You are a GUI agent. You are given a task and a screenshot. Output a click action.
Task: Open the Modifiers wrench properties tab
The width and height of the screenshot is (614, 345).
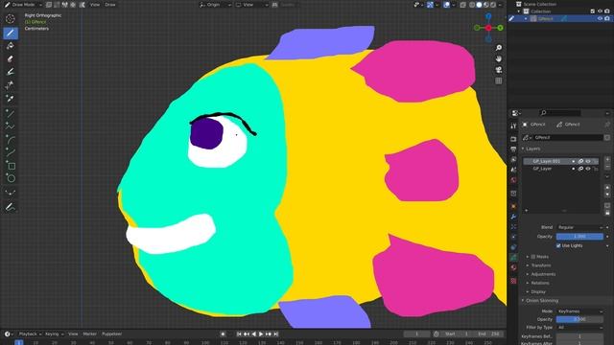[513, 217]
